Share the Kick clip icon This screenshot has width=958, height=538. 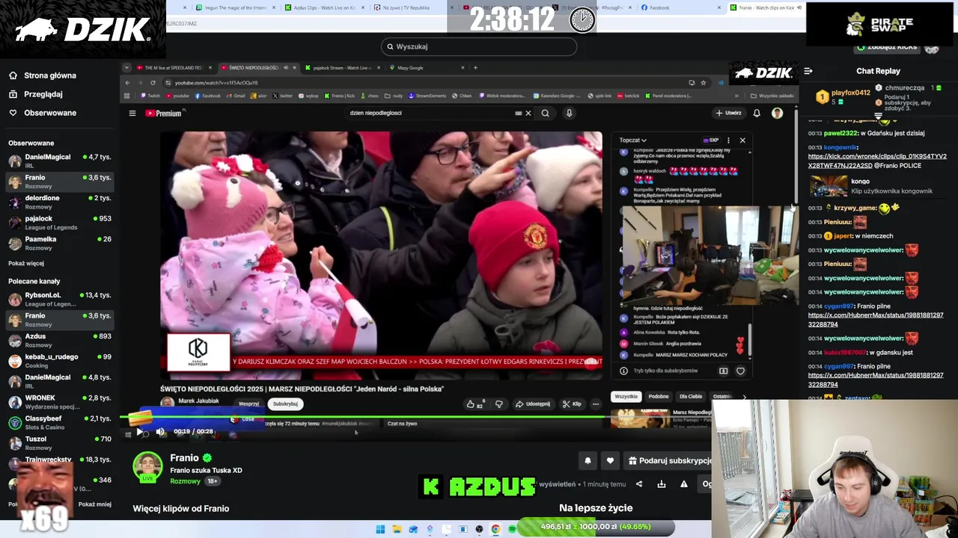tap(639, 484)
